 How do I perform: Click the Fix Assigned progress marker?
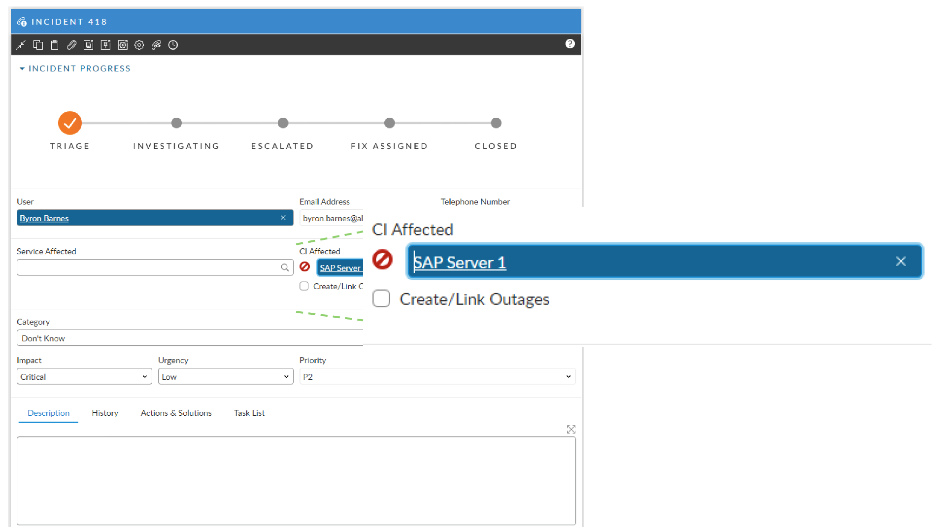pyautogui.click(x=389, y=123)
